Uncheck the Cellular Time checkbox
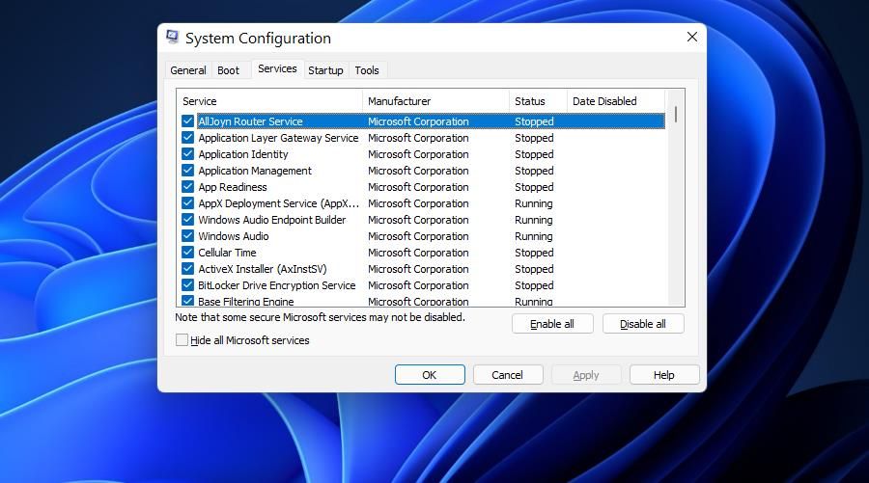This screenshot has width=869, height=483. [187, 253]
